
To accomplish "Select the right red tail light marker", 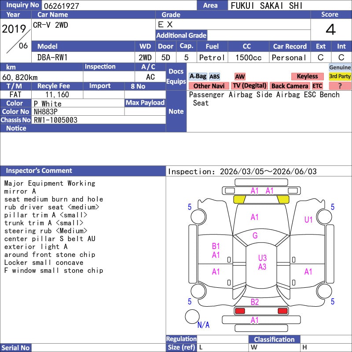I will 282,311.
